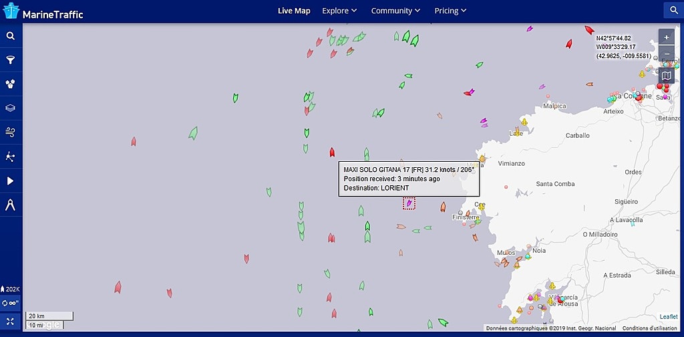Click the coordinates readout 42.9625, -009.5581
The image size is (684, 337).
point(624,56)
